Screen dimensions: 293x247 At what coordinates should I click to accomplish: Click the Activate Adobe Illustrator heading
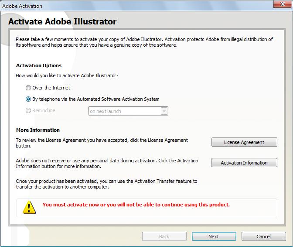(62, 21)
